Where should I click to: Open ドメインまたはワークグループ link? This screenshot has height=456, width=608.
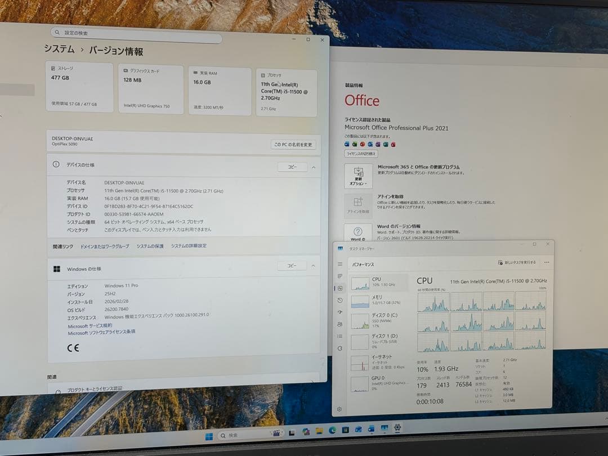(x=105, y=246)
